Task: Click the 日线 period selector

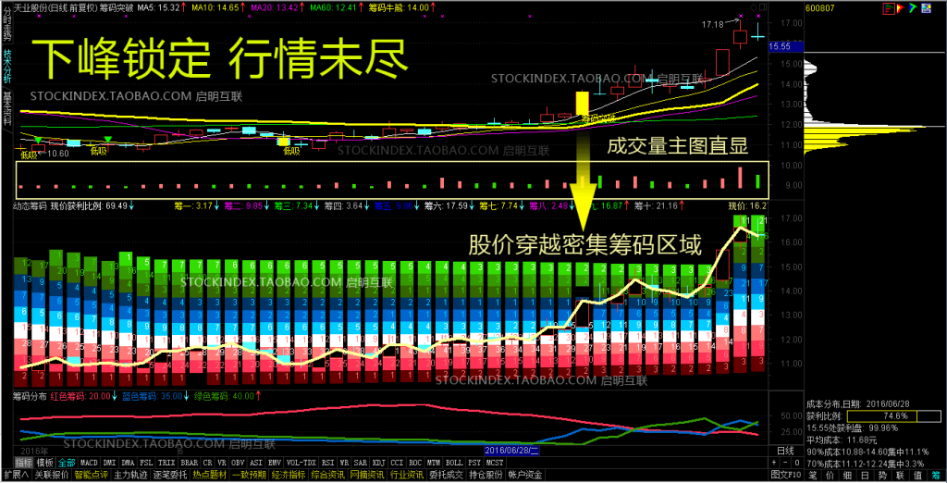Action: 785,451
